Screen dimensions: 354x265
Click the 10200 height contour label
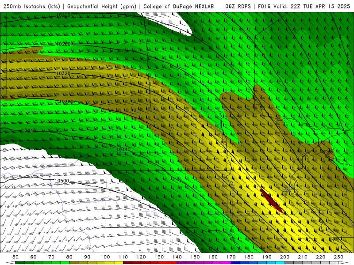(x=63, y=15)
